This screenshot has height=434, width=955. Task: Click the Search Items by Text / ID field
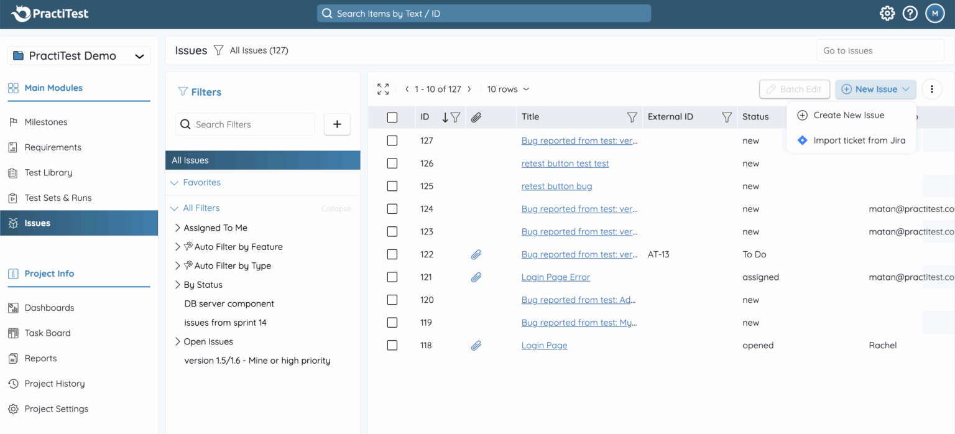pos(484,14)
